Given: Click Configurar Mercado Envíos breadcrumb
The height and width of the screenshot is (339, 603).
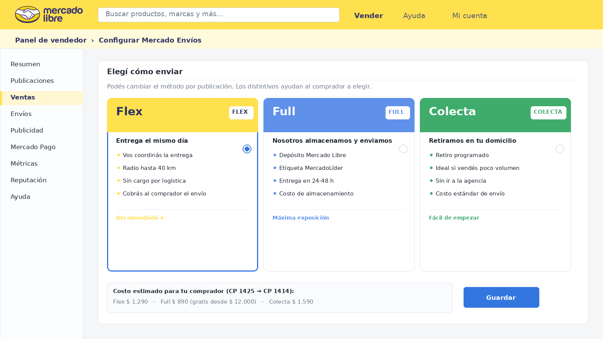Looking at the screenshot, I should point(150,40).
